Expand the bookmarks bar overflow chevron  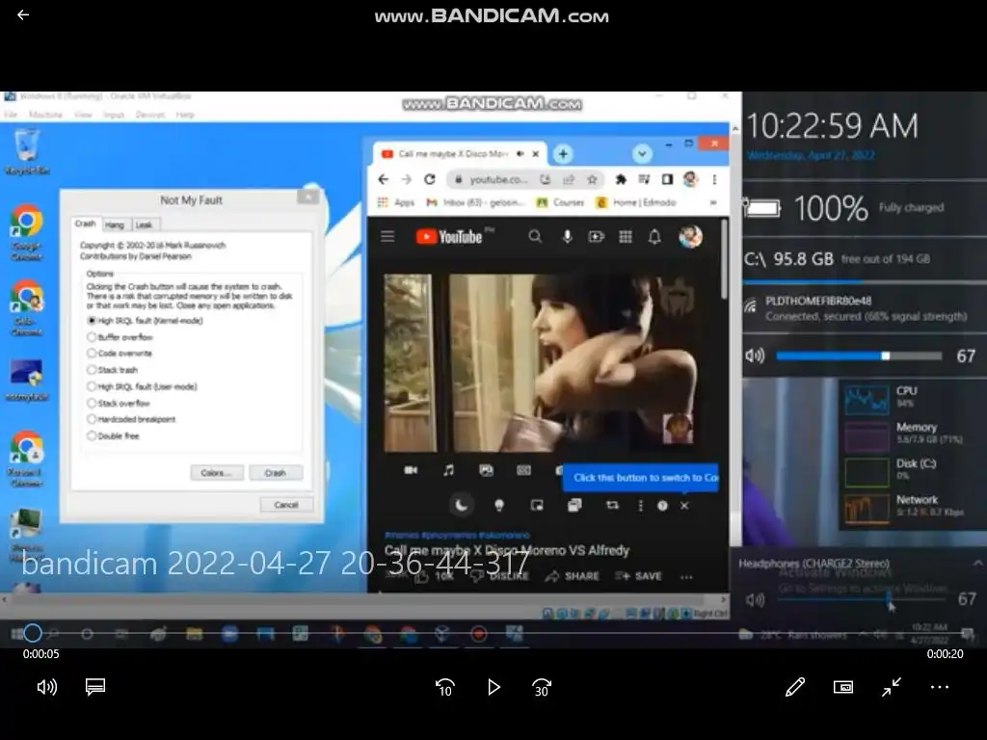click(713, 202)
